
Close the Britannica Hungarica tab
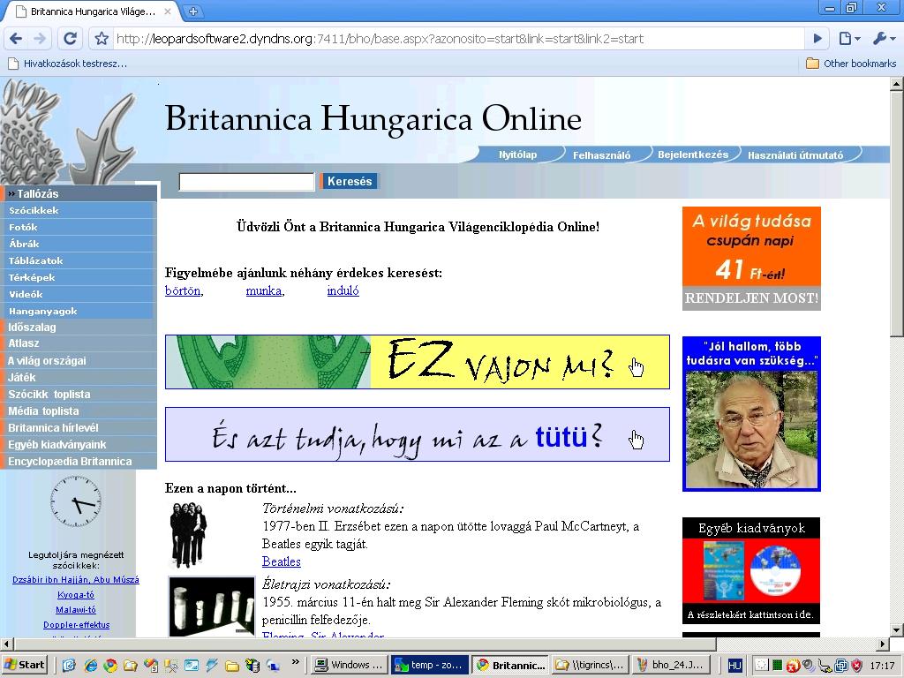pyautogui.click(x=167, y=11)
